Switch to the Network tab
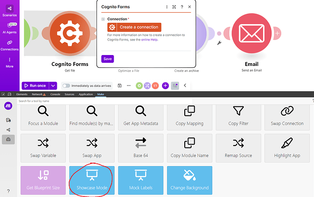314x197 pixels. 39,94
